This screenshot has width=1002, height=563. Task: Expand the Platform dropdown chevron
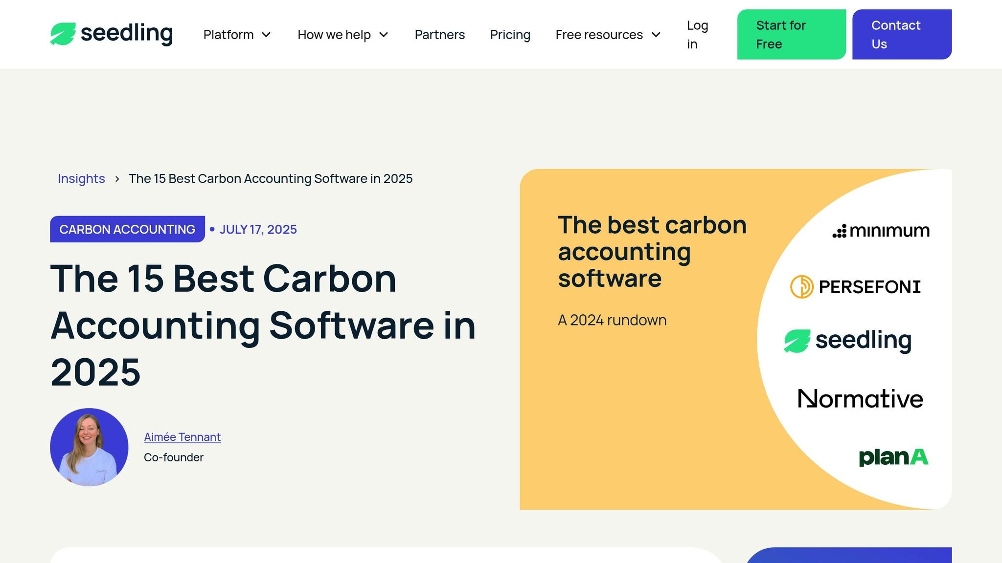tap(266, 35)
